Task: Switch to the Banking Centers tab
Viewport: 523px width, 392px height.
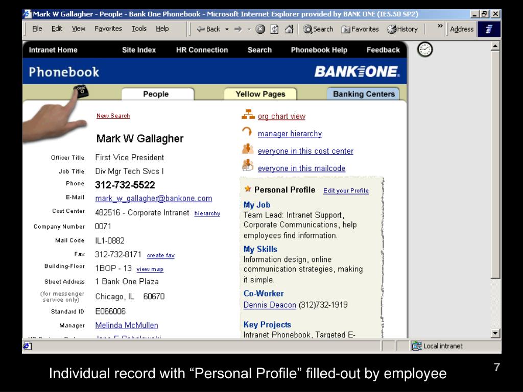Action: point(363,94)
